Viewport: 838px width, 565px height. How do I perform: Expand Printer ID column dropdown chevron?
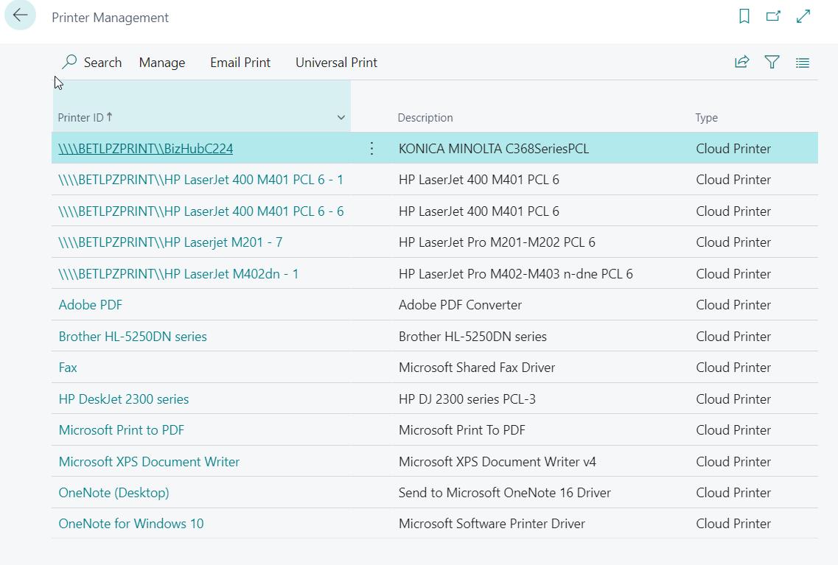[341, 117]
